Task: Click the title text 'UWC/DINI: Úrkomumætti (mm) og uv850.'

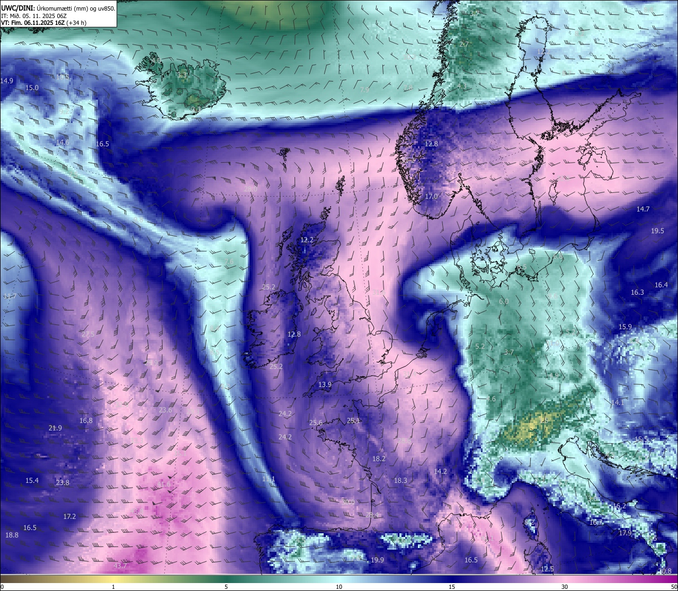Action: click(x=58, y=8)
